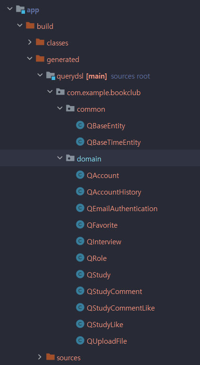Click the domain package folder icon

coord(70,159)
